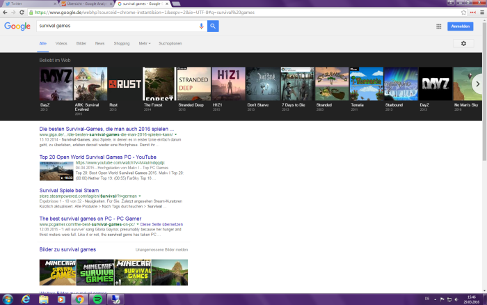This screenshot has width=487, height=305.
Task: Select the Alle results tab
Action: tap(43, 44)
